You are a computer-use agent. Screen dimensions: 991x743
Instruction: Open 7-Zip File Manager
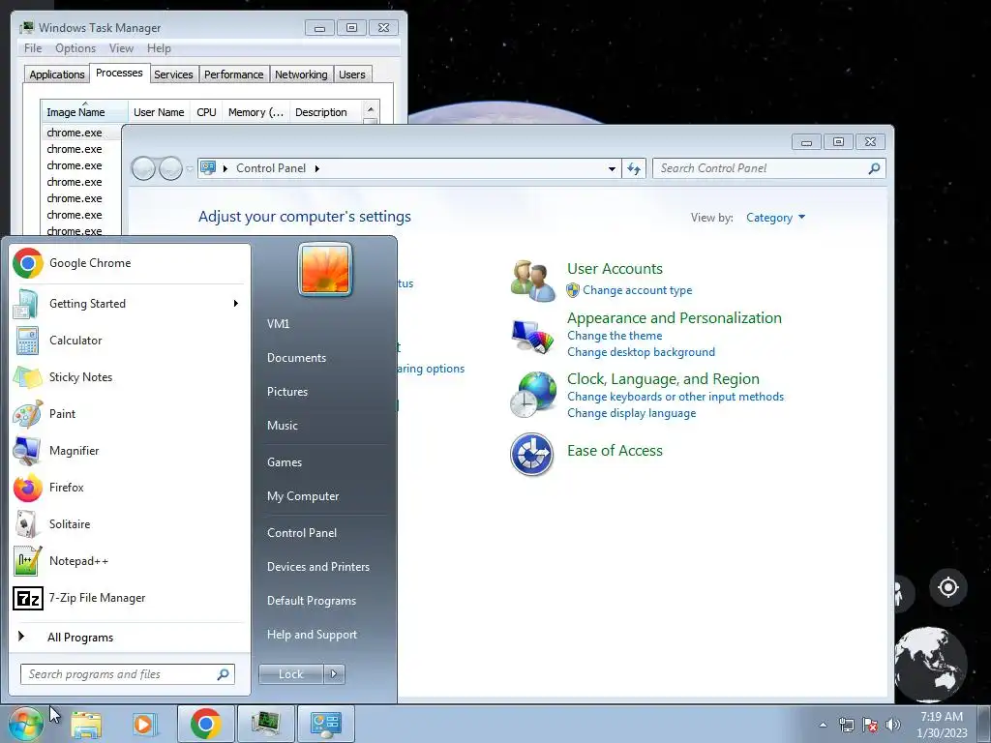[130, 598]
